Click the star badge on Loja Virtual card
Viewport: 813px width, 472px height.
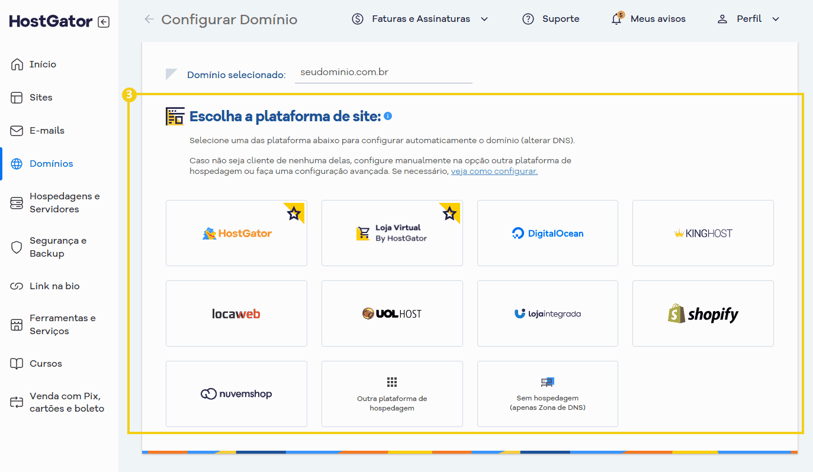tap(450, 213)
